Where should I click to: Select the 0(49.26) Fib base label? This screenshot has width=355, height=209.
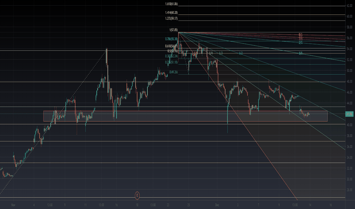pyautogui.click(x=173, y=72)
